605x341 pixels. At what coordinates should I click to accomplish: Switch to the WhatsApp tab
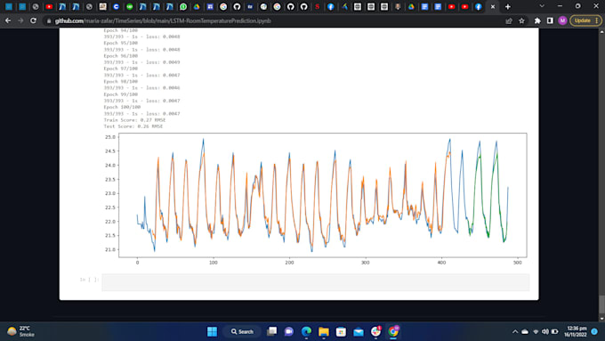coord(183,6)
